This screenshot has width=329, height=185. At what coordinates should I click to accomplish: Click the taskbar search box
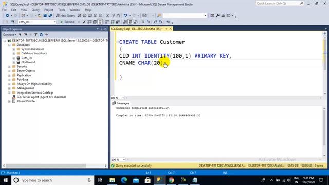tap(52, 180)
